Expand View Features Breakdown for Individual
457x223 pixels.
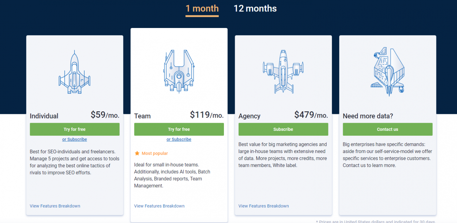coord(55,206)
